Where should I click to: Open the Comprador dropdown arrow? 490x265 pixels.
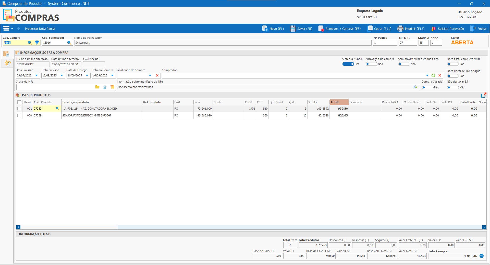427,76
